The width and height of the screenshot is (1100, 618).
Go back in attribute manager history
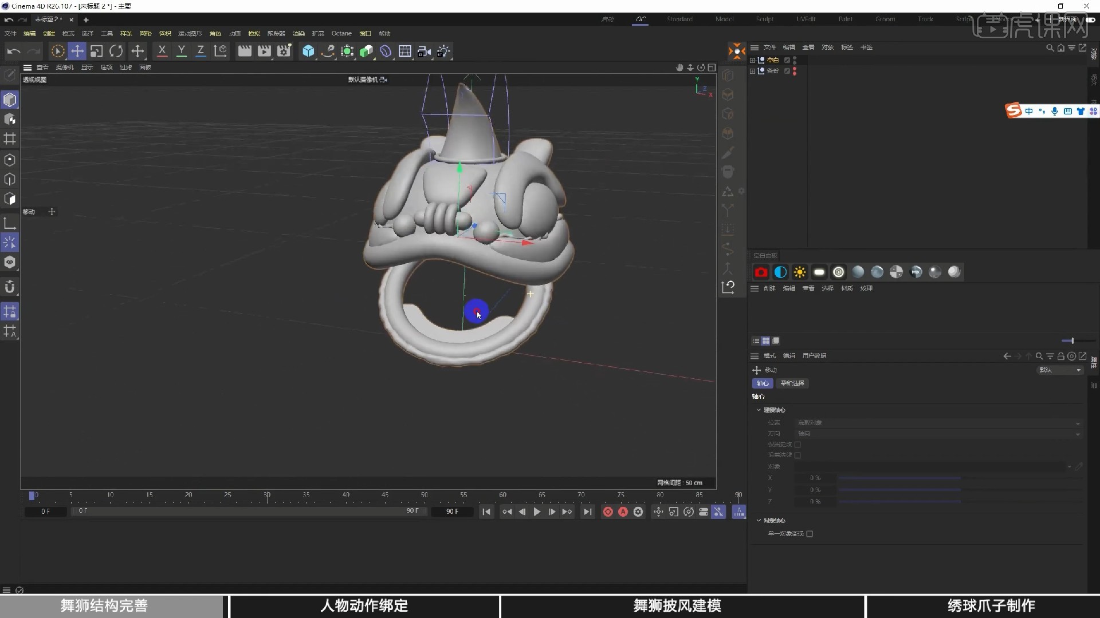[1007, 356]
